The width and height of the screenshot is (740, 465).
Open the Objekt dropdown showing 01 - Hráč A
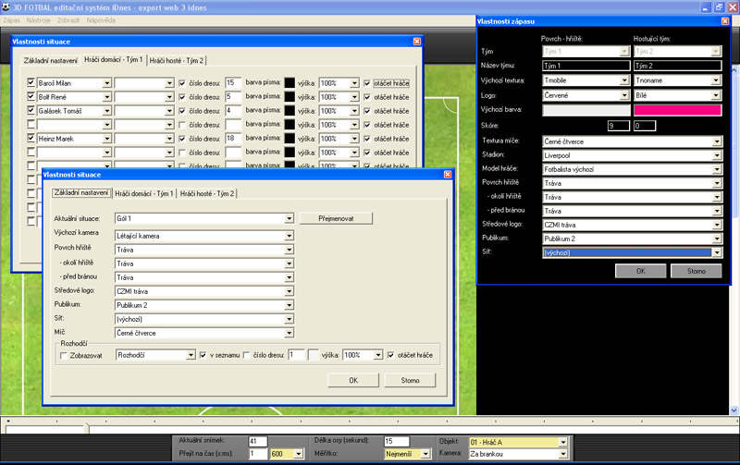point(562,442)
